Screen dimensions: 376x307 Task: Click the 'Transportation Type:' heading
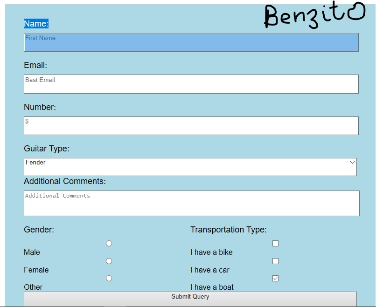click(228, 230)
